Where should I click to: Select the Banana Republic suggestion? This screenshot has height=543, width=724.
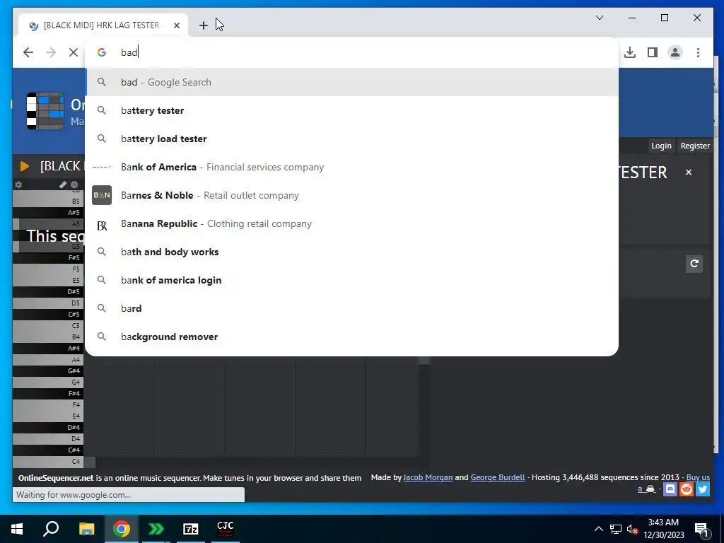(352, 223)
